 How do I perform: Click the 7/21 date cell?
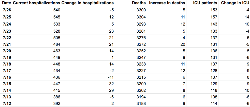tap(6, 45)
